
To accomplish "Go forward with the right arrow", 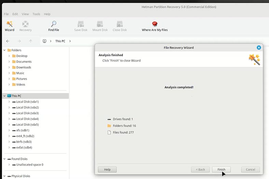I will coord(19,41).
